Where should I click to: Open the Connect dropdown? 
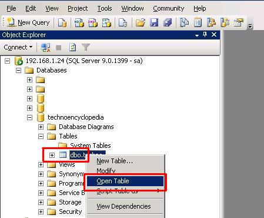18,47
